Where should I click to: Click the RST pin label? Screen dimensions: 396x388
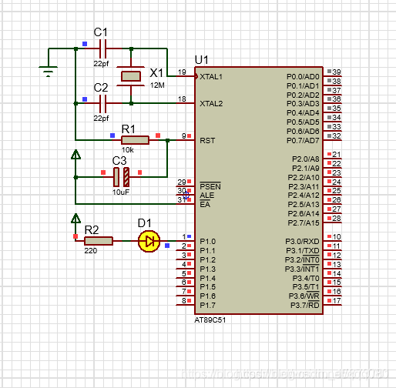[x=207, y=141]
